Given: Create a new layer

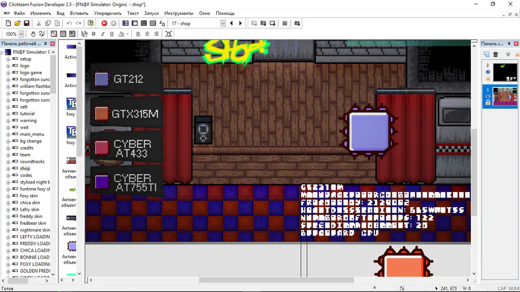Looking at the screenshot, I should [x=486, y=54].
